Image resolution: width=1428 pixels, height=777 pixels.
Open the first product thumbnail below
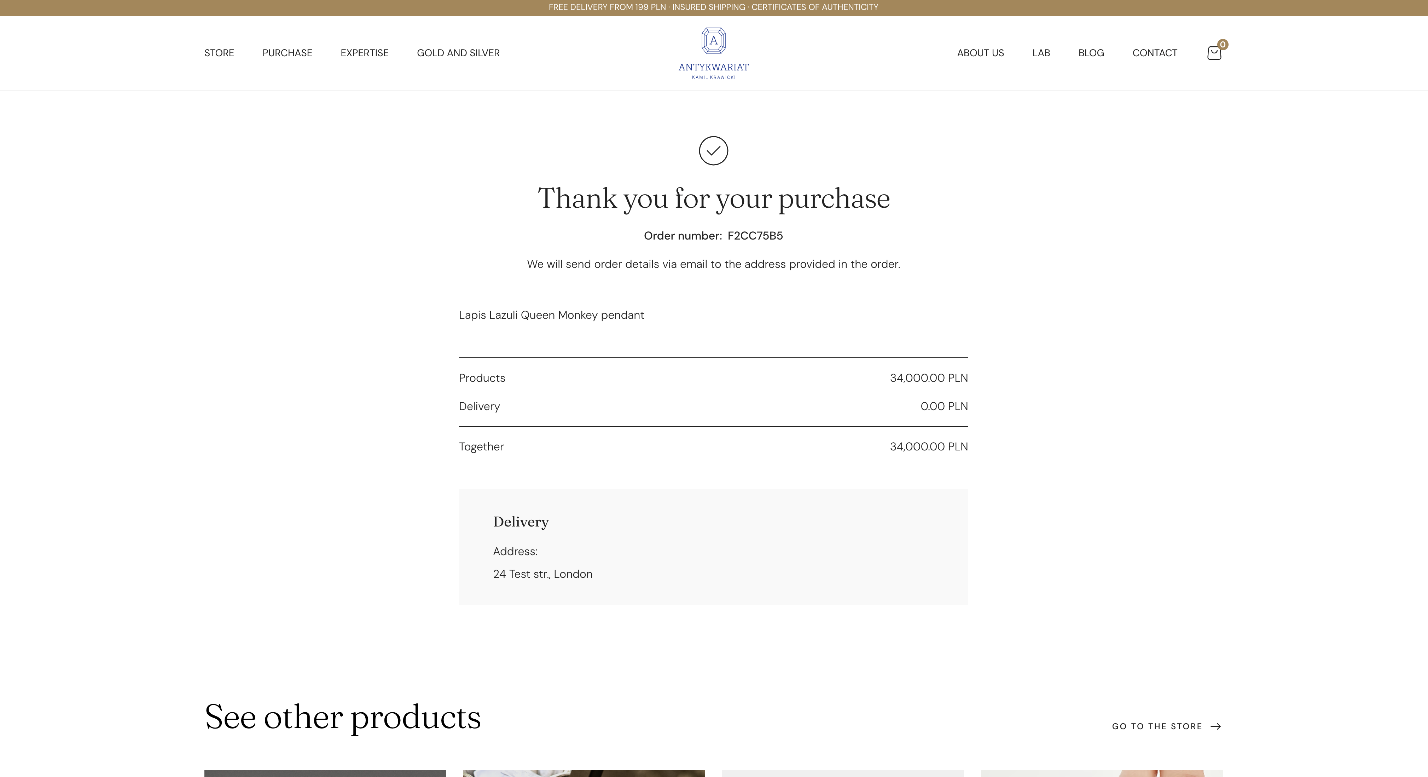pyautogui.click(x=325, y=774)
